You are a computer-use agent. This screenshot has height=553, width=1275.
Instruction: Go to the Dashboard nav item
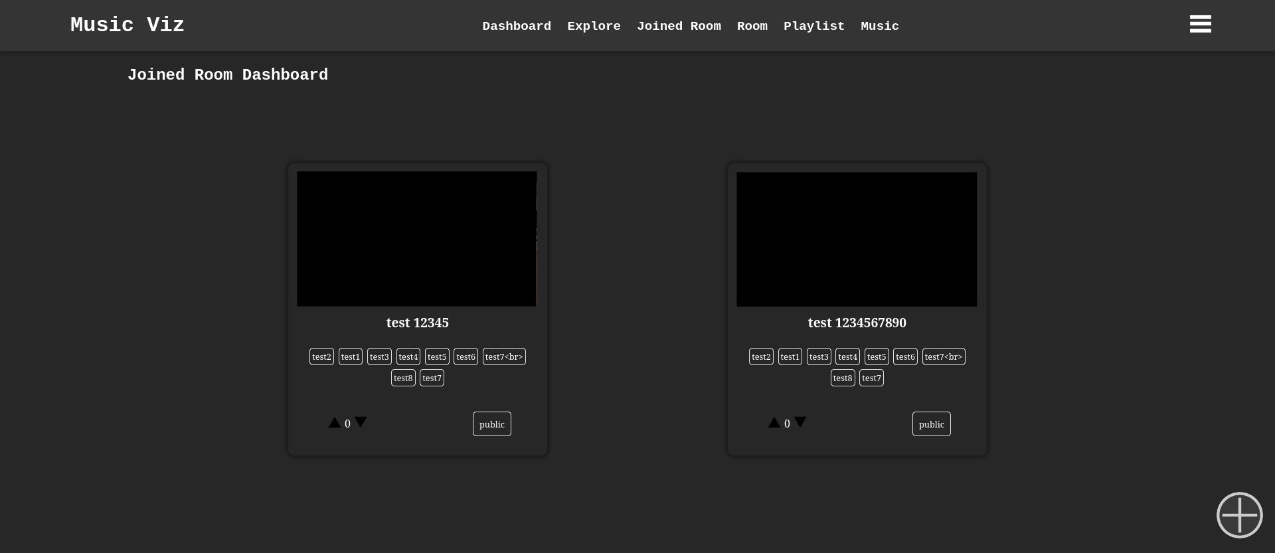(517, 26)
